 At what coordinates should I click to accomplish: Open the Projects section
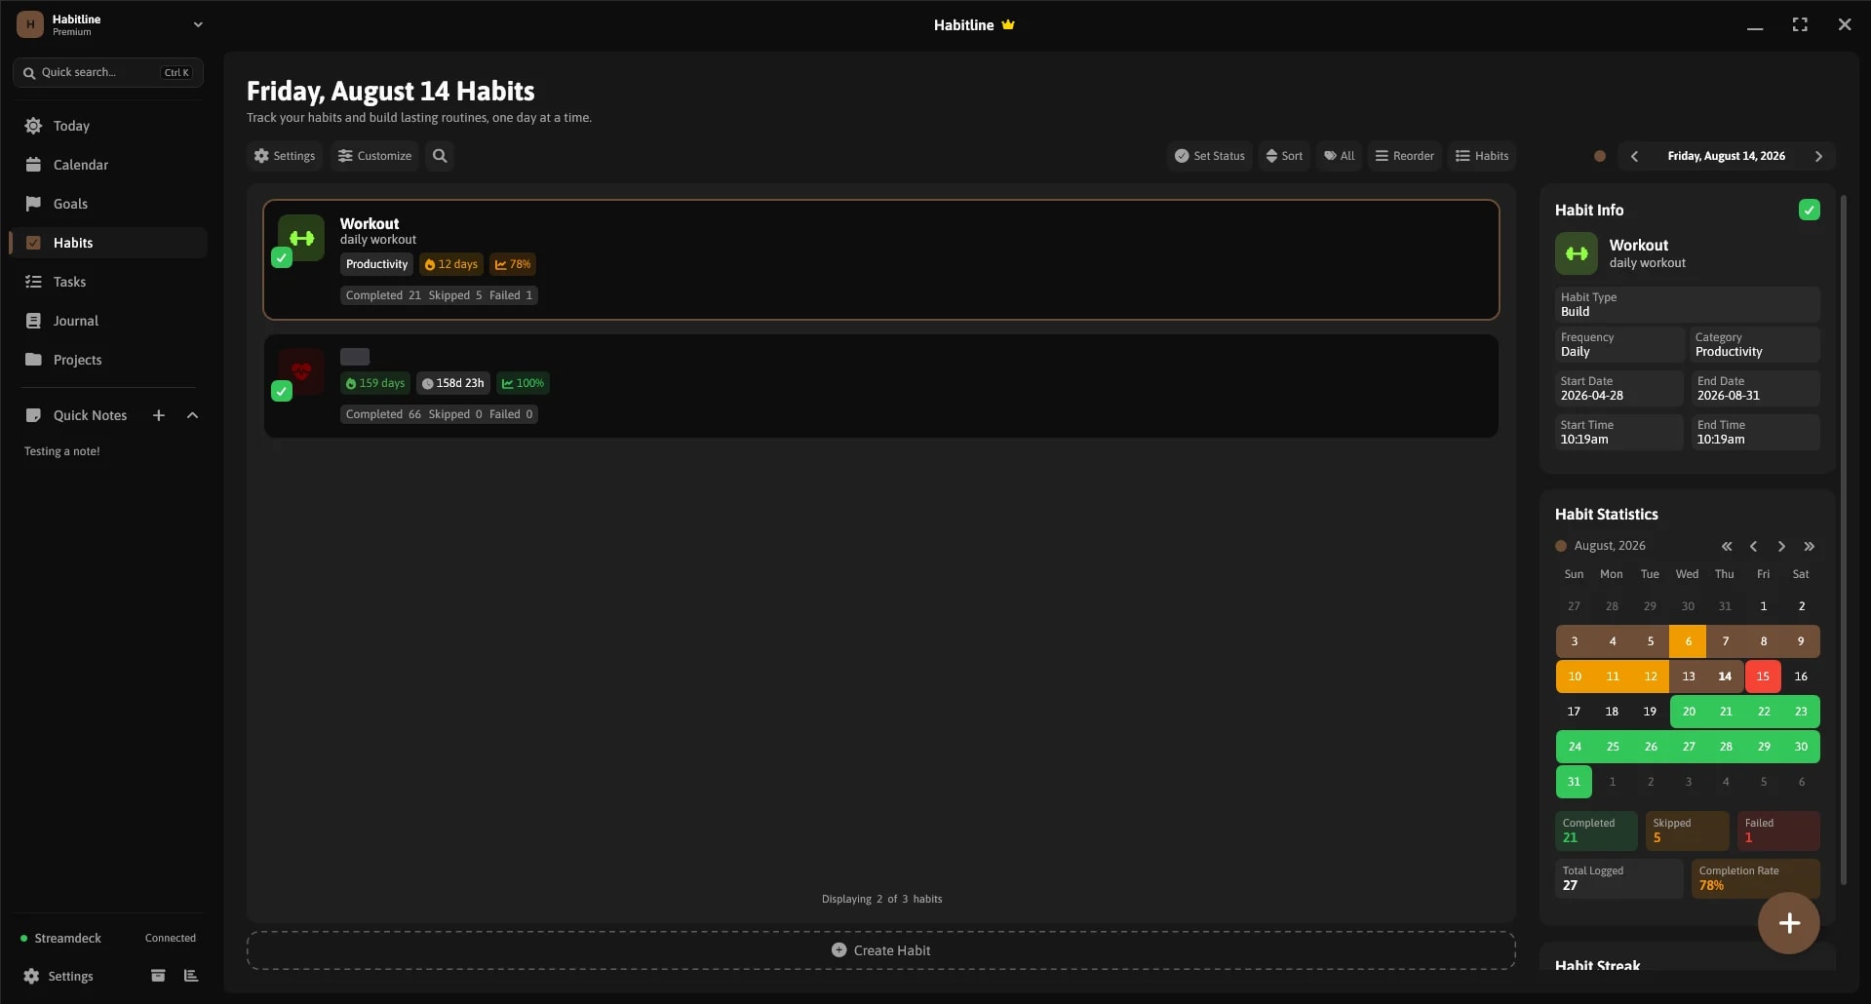pyautogui.click(x=107, y=360)
